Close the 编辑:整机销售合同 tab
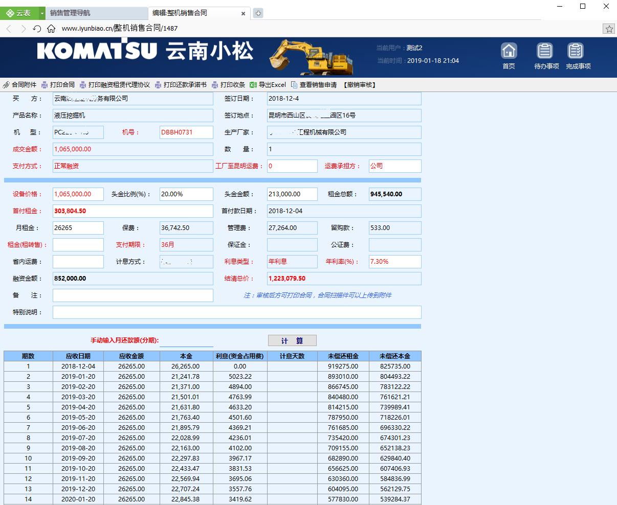The image size is (617, 505). point(244,14)
